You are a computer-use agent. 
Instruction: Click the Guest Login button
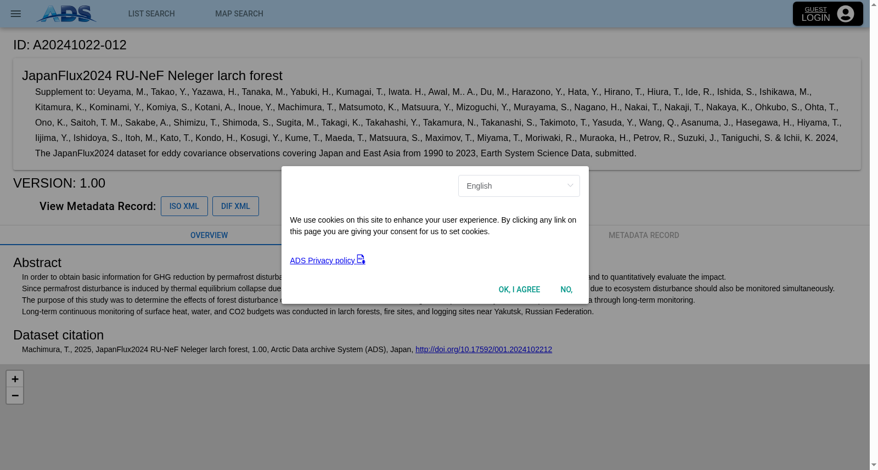click(x=828, y=14)
